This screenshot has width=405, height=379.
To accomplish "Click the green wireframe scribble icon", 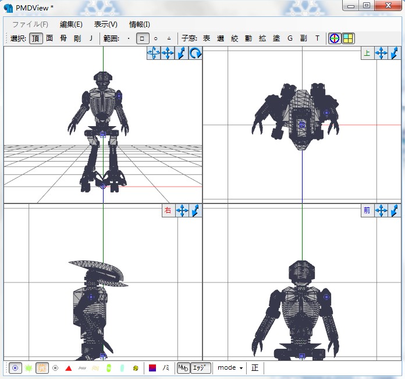I will 29,368.
